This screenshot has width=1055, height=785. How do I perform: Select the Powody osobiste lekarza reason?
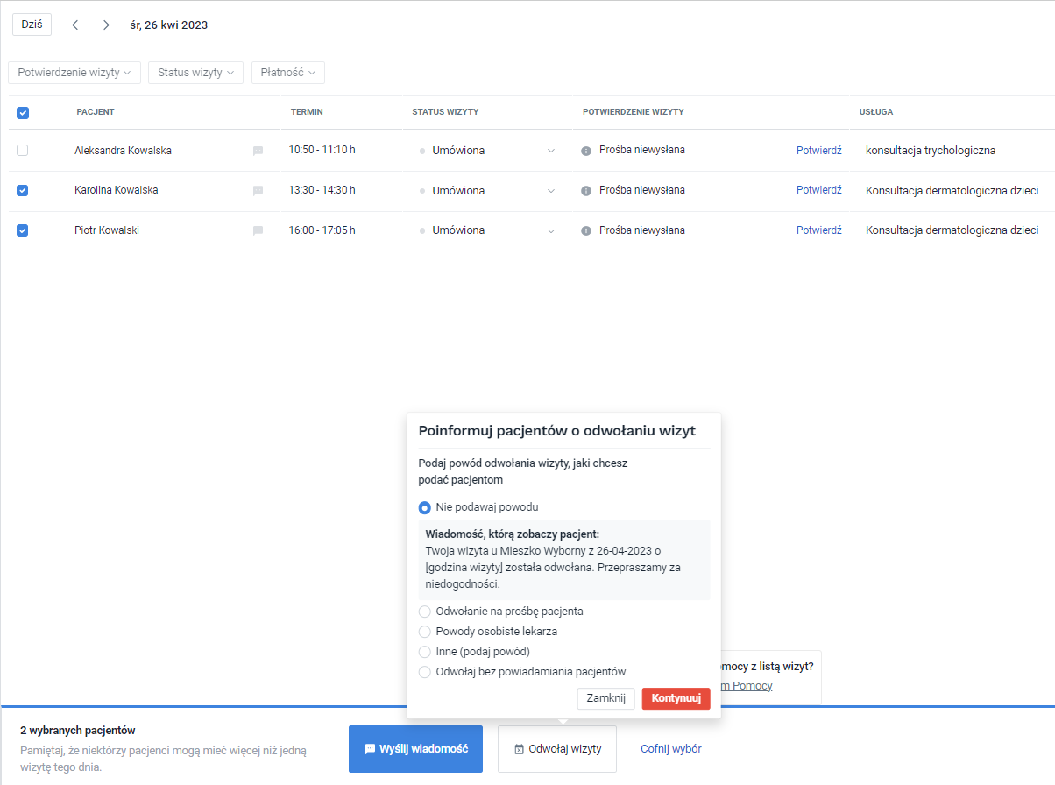425,631
